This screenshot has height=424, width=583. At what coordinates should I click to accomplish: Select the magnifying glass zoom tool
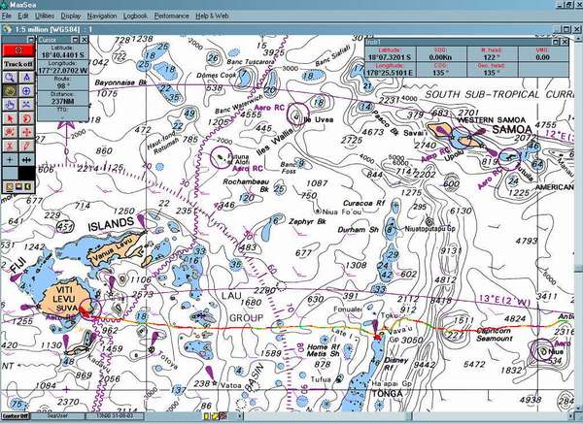[10, 78]
